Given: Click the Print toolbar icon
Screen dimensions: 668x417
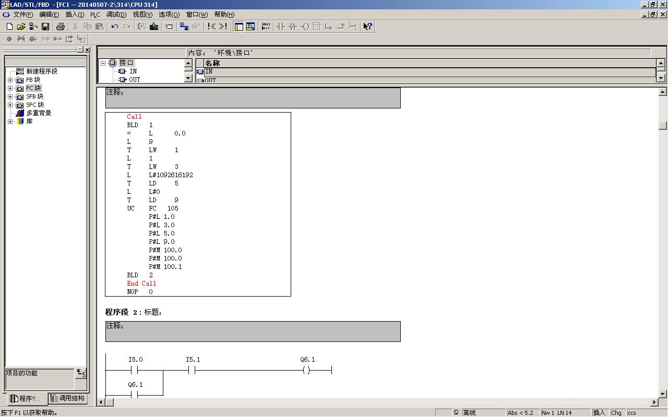Looking at the screenshot, I should coord(61,27).
